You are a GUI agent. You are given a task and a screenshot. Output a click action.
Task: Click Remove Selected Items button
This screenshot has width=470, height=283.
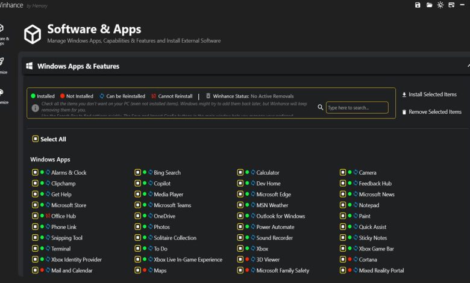tap(431, 112)
